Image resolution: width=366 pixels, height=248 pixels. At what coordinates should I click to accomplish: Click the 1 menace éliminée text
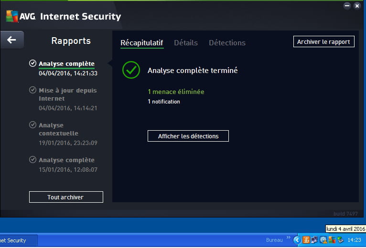click(x=176, y=92)
